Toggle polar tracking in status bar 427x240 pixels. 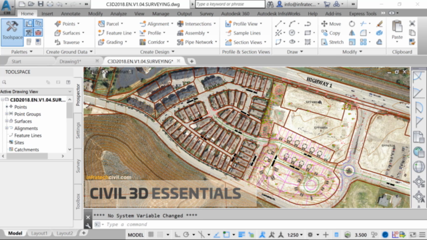tap(186, 235)
